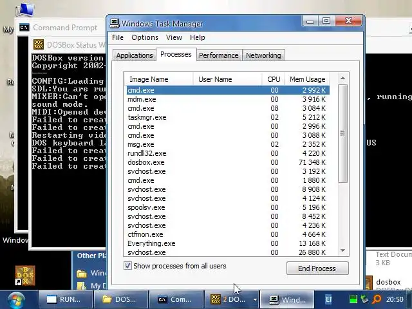Click the highlighted cmd.exe 2 992 K row
412x309 pixels.
[x=228, y=90]
